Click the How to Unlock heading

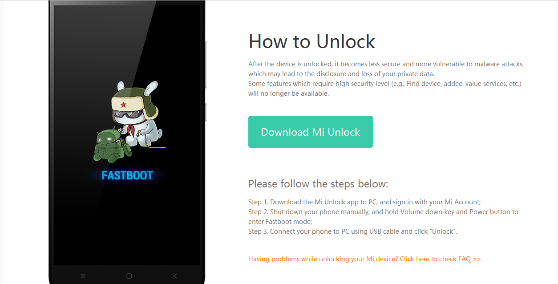[312, 41]
